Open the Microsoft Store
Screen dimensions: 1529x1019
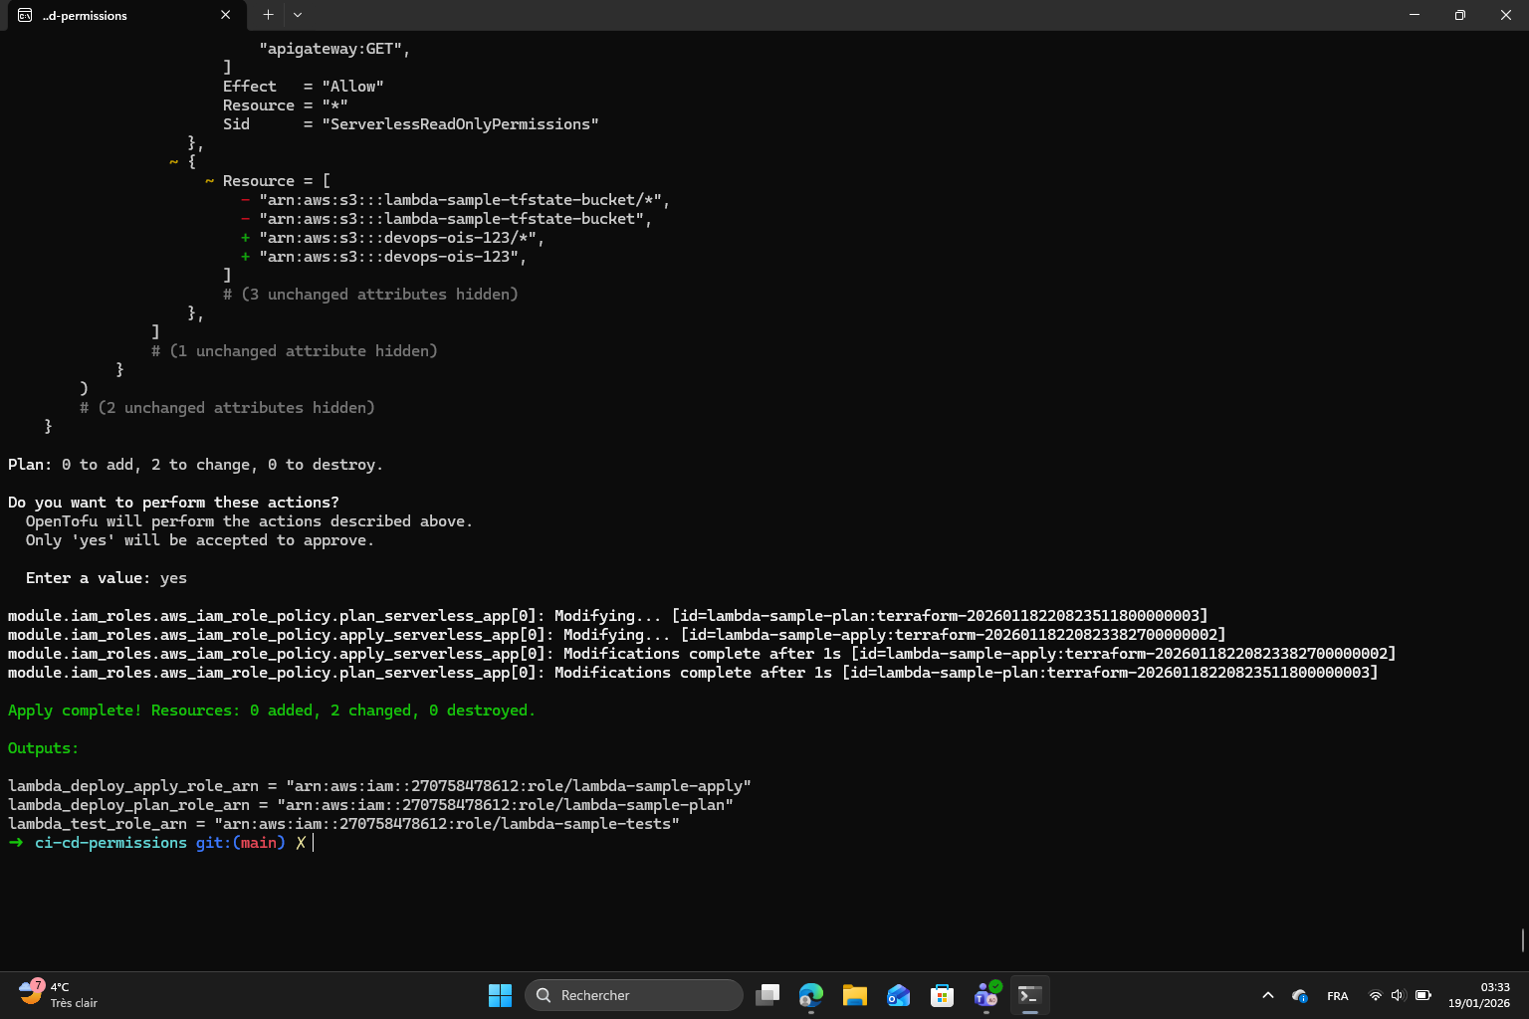[x=942, y=994]
